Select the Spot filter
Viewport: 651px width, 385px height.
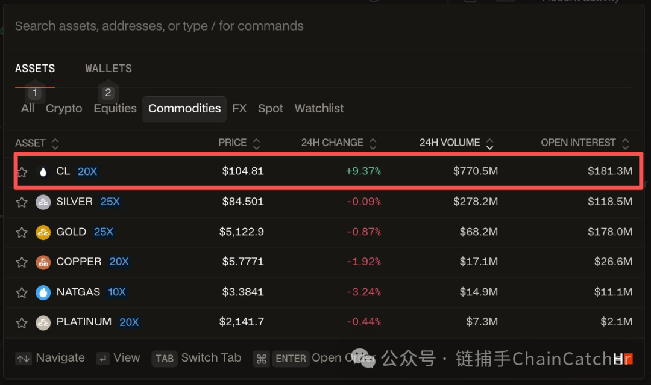click(x=270, y=108)
